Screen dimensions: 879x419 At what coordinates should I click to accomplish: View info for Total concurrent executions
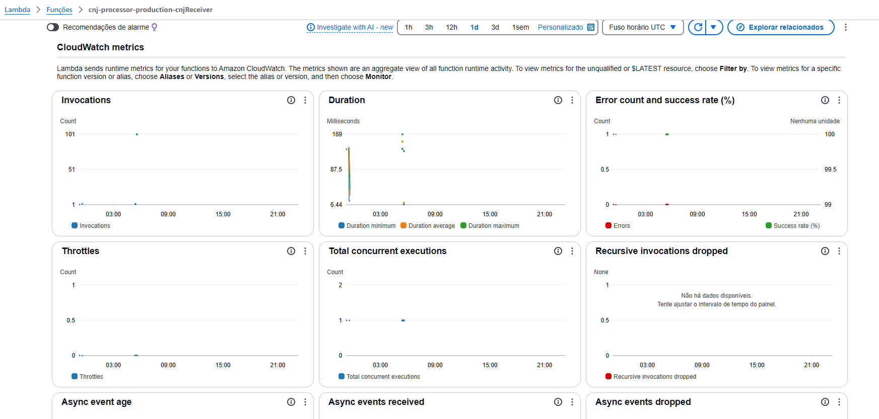click(558, 251)
